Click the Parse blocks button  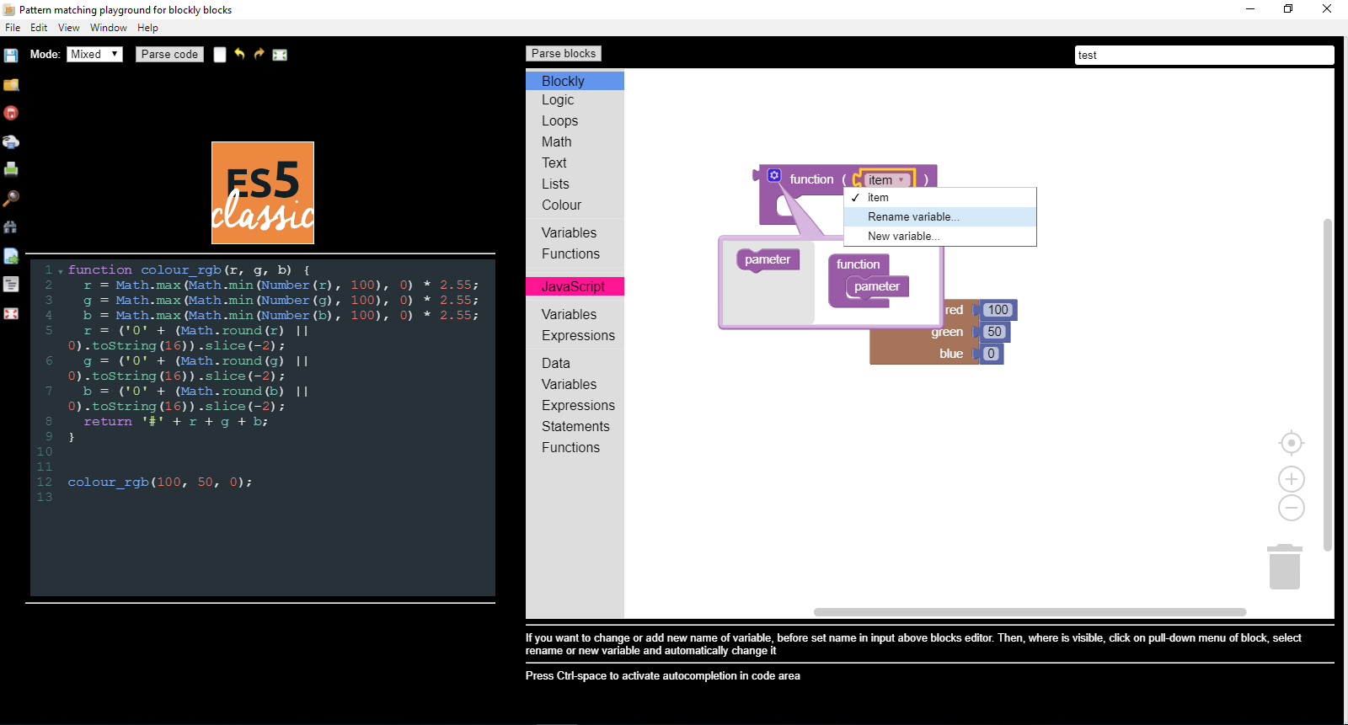click(564, 53)
